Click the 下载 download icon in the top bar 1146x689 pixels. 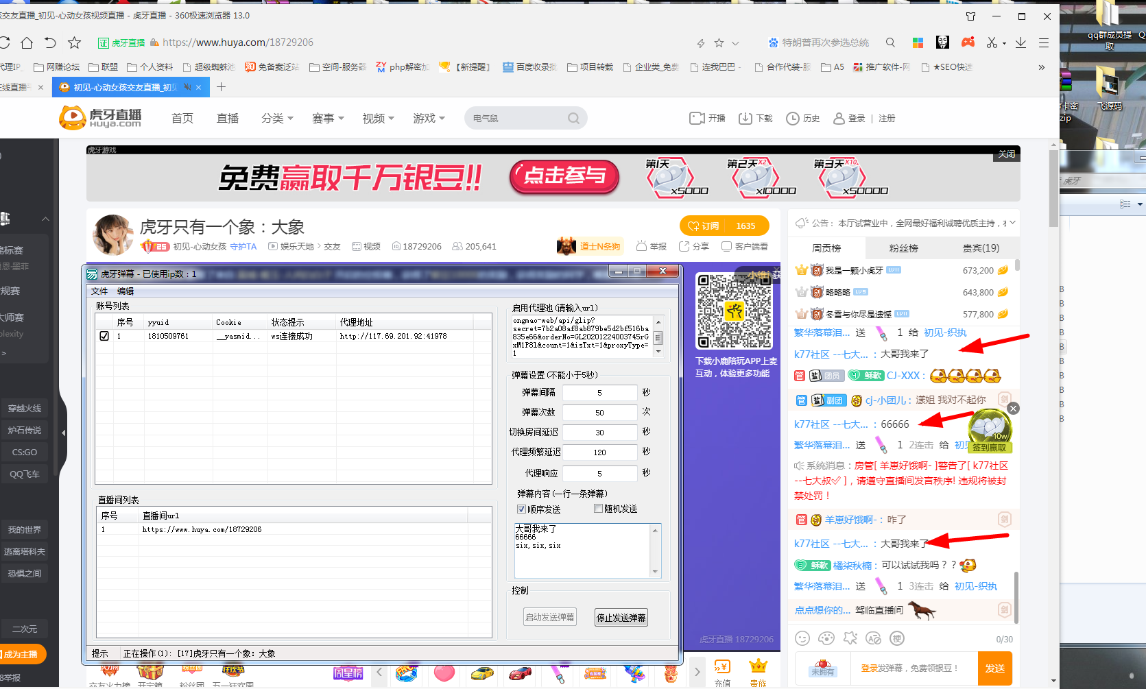[x=746, y=118]
